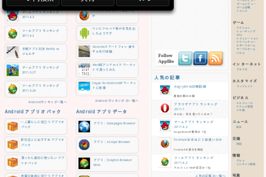Screen dimensions: 266x177
Task: Click Firefox icon beside Firefox4は本当に3倍速いのか in 人気の記事
Action: (165, 144)
